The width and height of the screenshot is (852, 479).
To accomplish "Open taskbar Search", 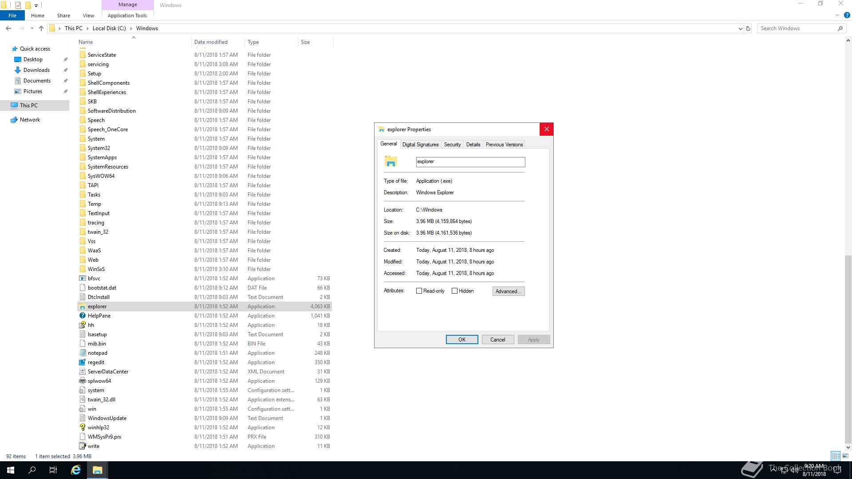I will [32, 470].
